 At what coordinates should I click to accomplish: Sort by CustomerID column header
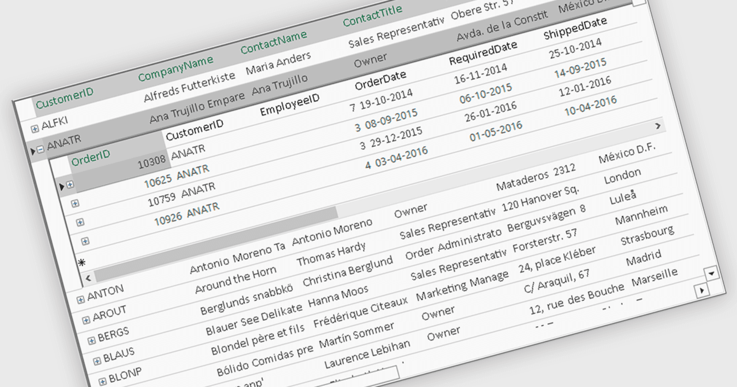64,98
